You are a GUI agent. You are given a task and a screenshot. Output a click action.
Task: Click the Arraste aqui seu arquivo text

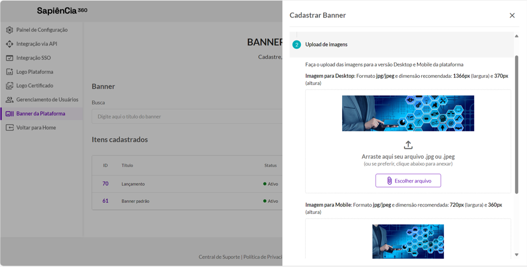click(408, 157)
